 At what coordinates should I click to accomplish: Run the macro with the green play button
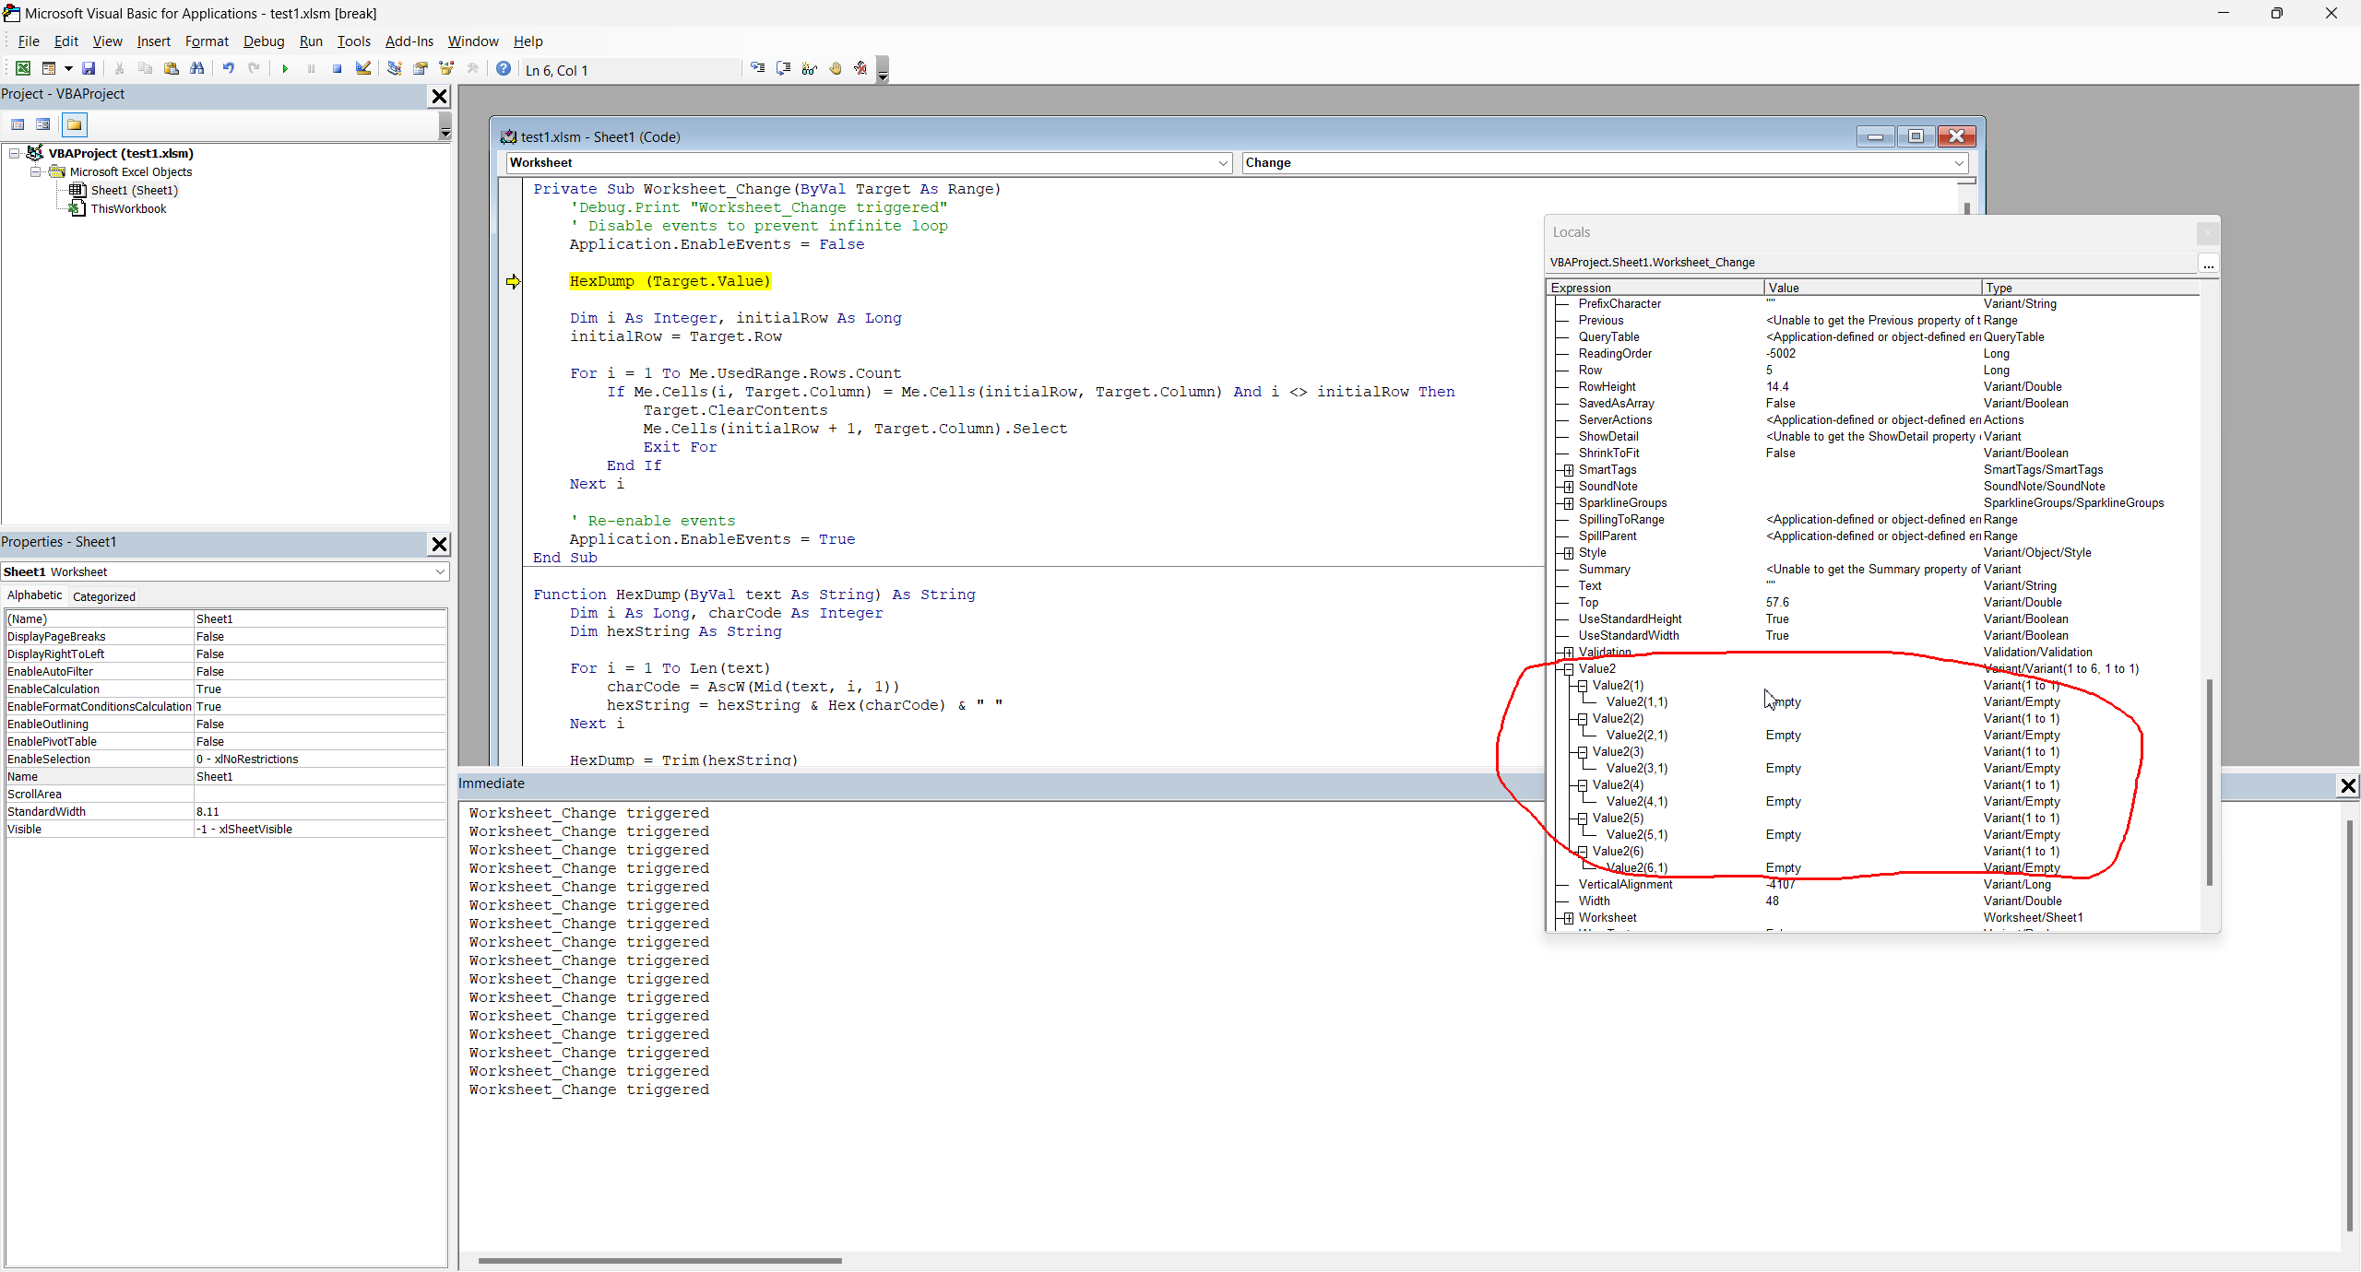[285, 69]
